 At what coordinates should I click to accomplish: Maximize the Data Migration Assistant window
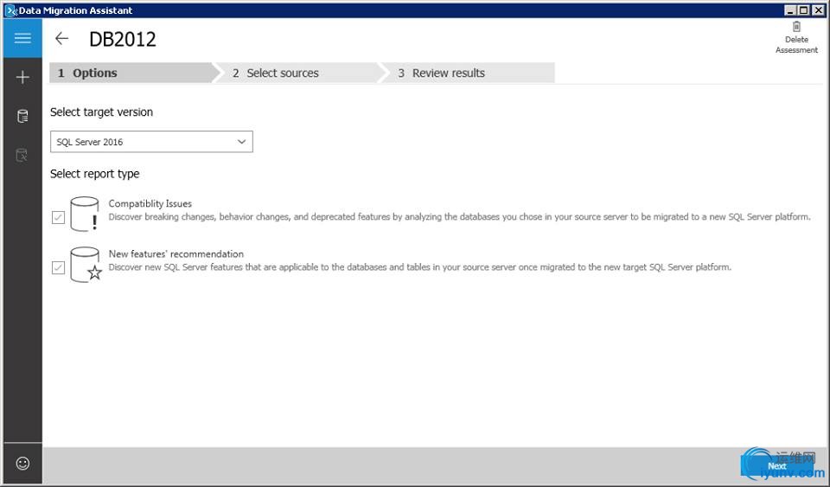pyautogui.click(x=803, y=10)
